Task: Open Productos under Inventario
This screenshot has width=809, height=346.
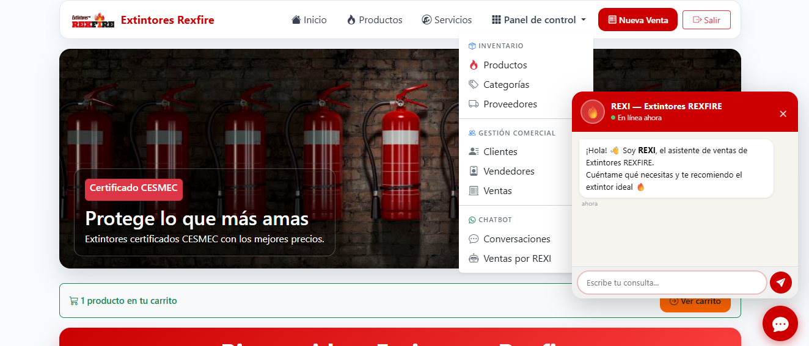Action: (526, 65)
